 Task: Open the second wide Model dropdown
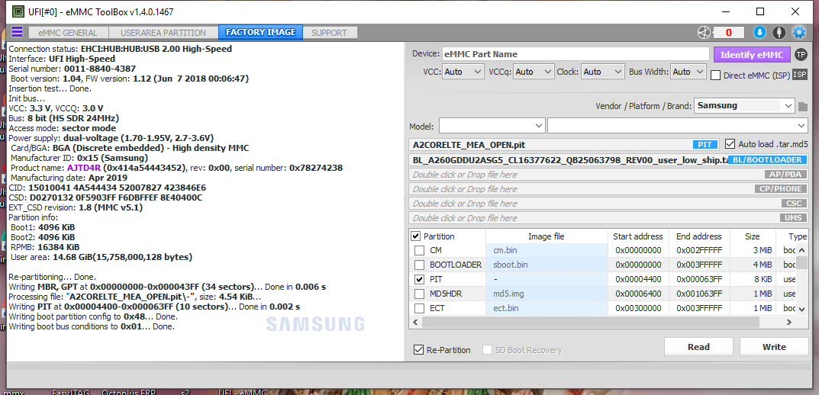(678, 126)
